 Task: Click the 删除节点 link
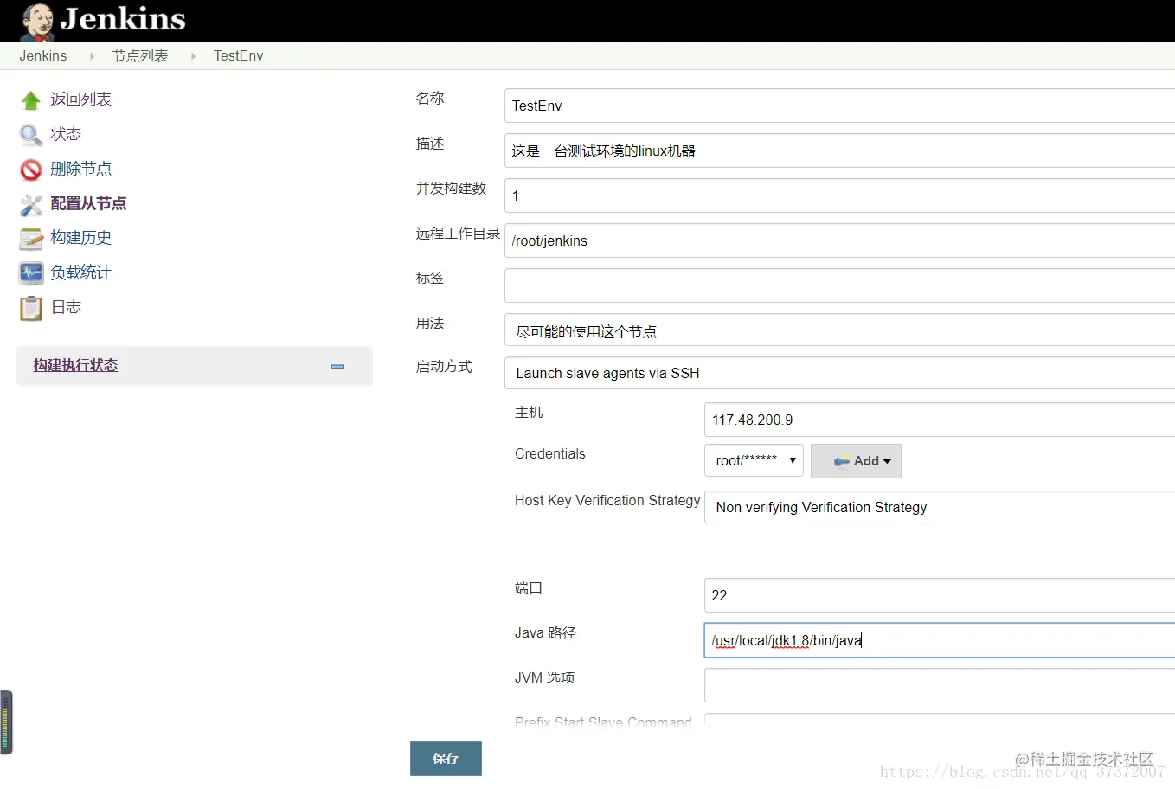[x=81, y=169]
